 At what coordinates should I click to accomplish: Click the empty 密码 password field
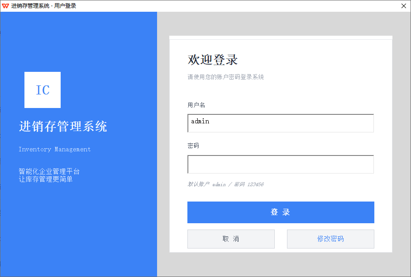point(281,164)
